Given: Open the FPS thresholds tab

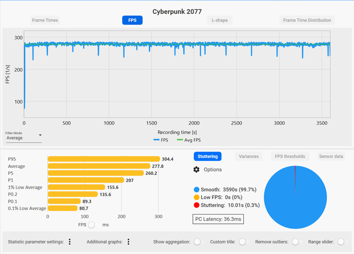Looking at the screenshot, I should point(290,156).
